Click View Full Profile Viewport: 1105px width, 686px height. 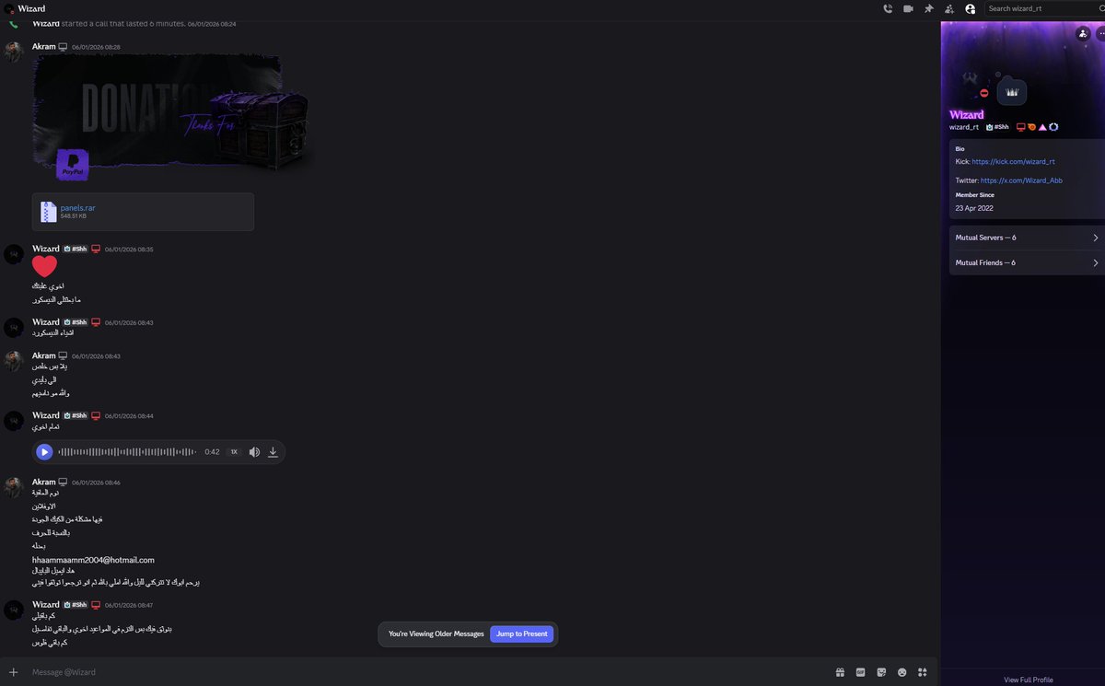(1028, 680)
